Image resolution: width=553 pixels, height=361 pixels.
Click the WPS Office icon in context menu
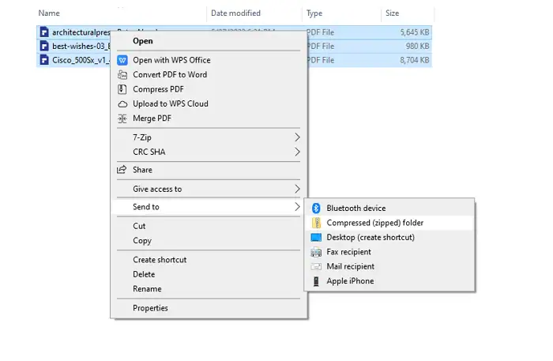tap(122, 60)
